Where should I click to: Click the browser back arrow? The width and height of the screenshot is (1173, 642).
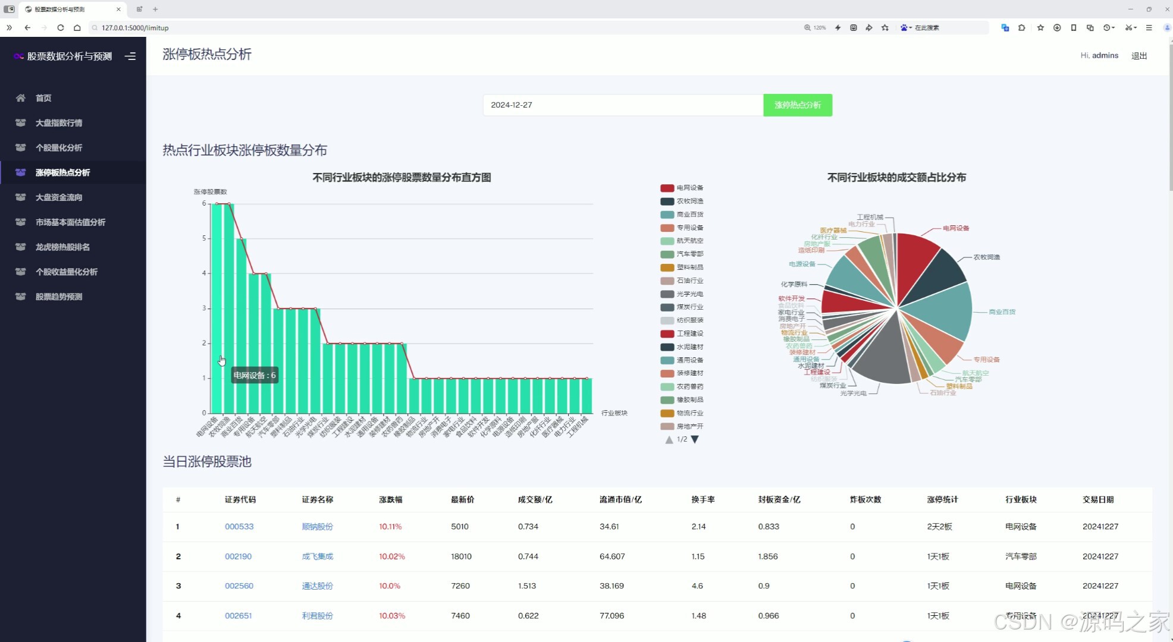pyautogui.click(x=27, y=28)
